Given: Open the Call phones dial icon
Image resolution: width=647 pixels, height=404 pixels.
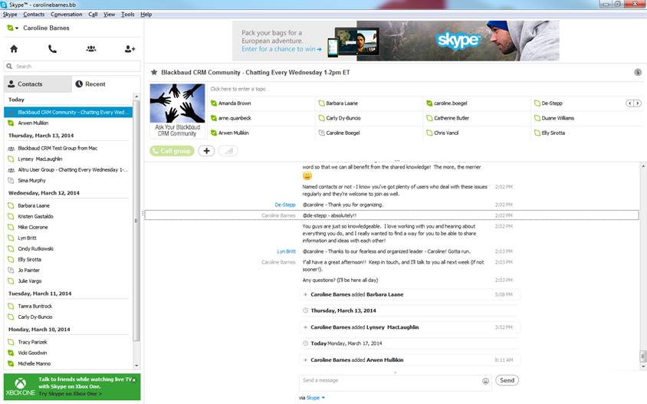Looking at the screenshot, I should (52, 49).
